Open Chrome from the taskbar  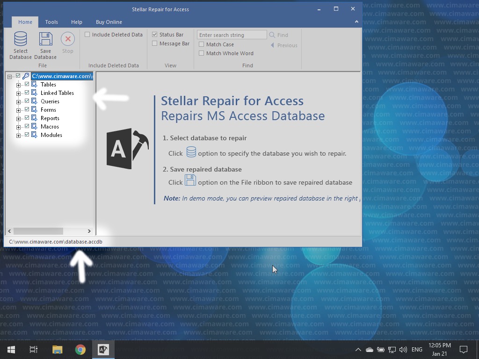tap(80, 350)
